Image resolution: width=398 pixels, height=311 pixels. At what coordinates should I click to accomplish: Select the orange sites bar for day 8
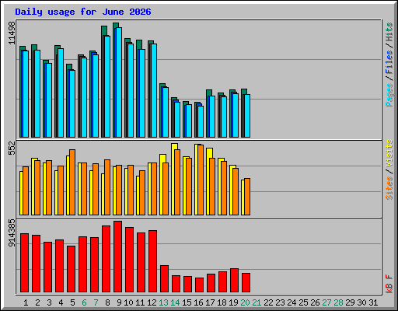click(107, 187)
